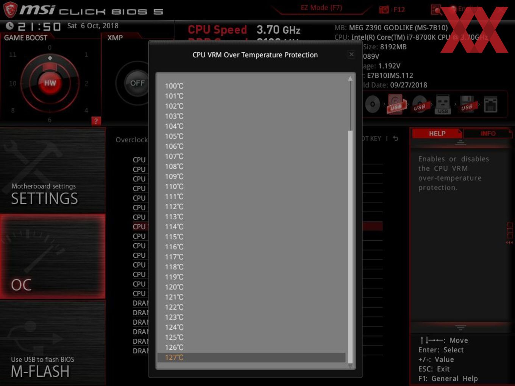Toggle the Game Boost HW knob

coord(50,83)
